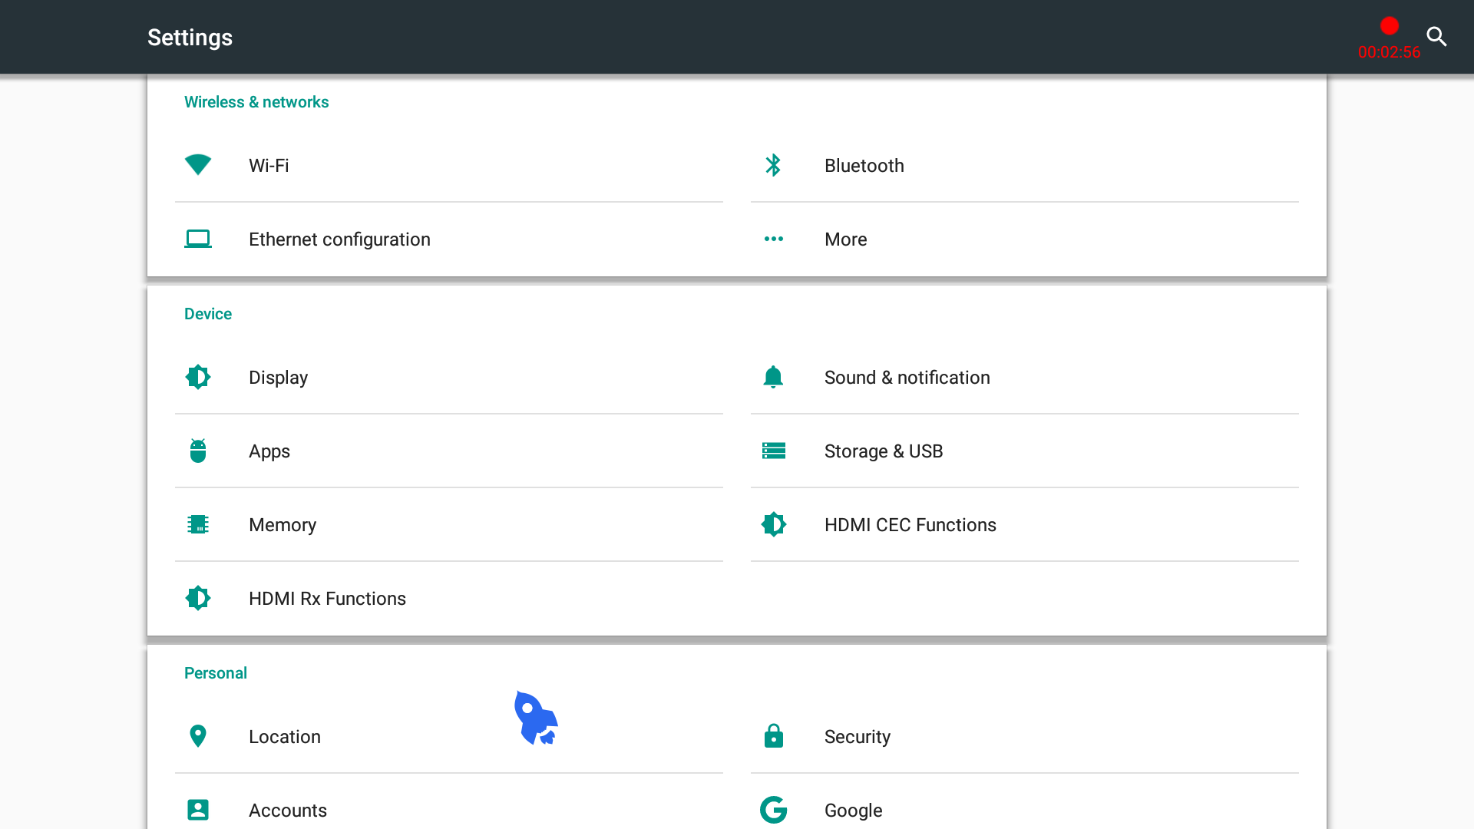1474x829 pixels.
Task: Tap the Storage & USB icon
Action: pos(773,451)
